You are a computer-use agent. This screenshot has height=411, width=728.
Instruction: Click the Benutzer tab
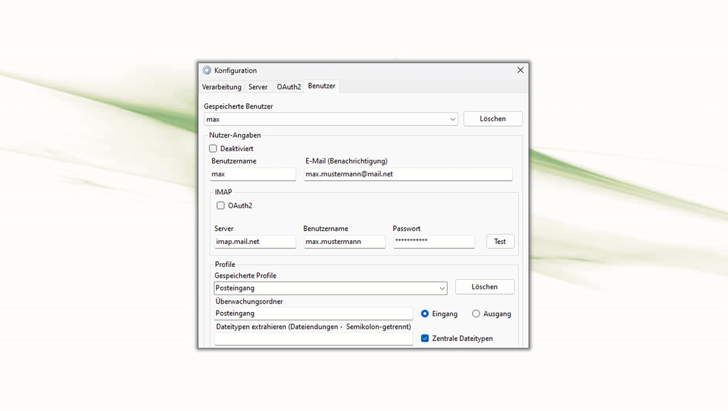pyautogui.click(x=321, y=86)
